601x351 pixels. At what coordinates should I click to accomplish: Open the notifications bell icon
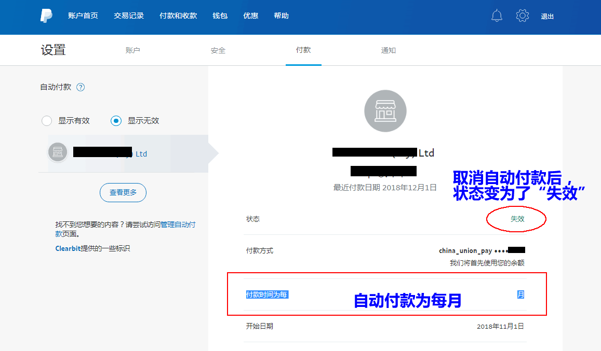pyautogui.click(x=497, y=16)
